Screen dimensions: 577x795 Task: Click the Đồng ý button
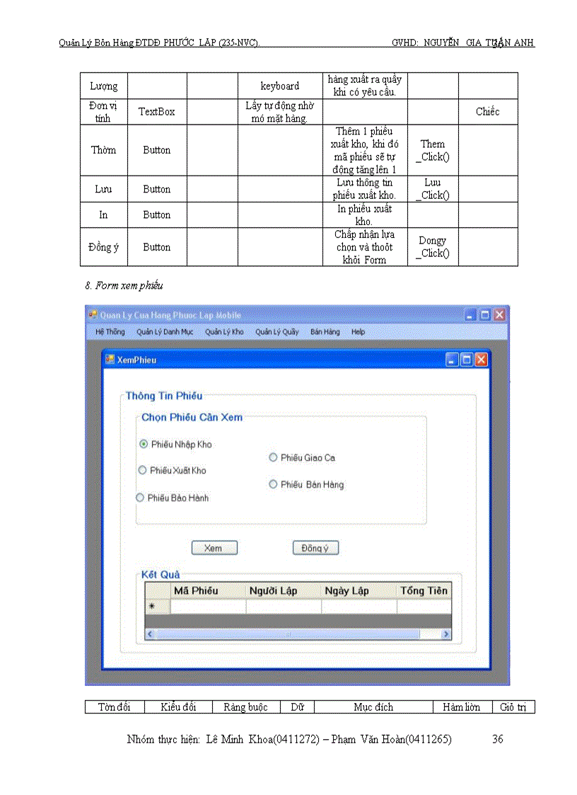315,547
